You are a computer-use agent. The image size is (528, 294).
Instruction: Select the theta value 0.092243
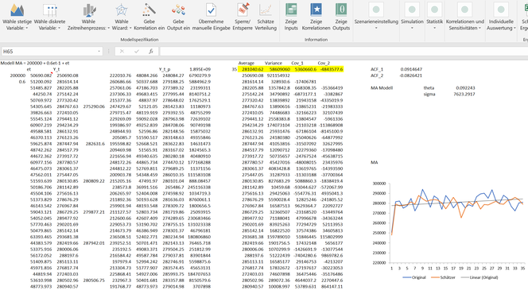click(x=465, y=87)
